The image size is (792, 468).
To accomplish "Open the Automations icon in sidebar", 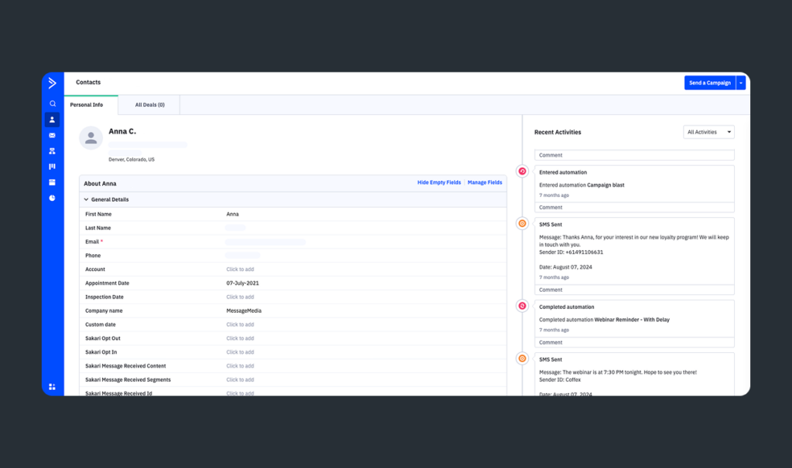I will tap(52, 151).
